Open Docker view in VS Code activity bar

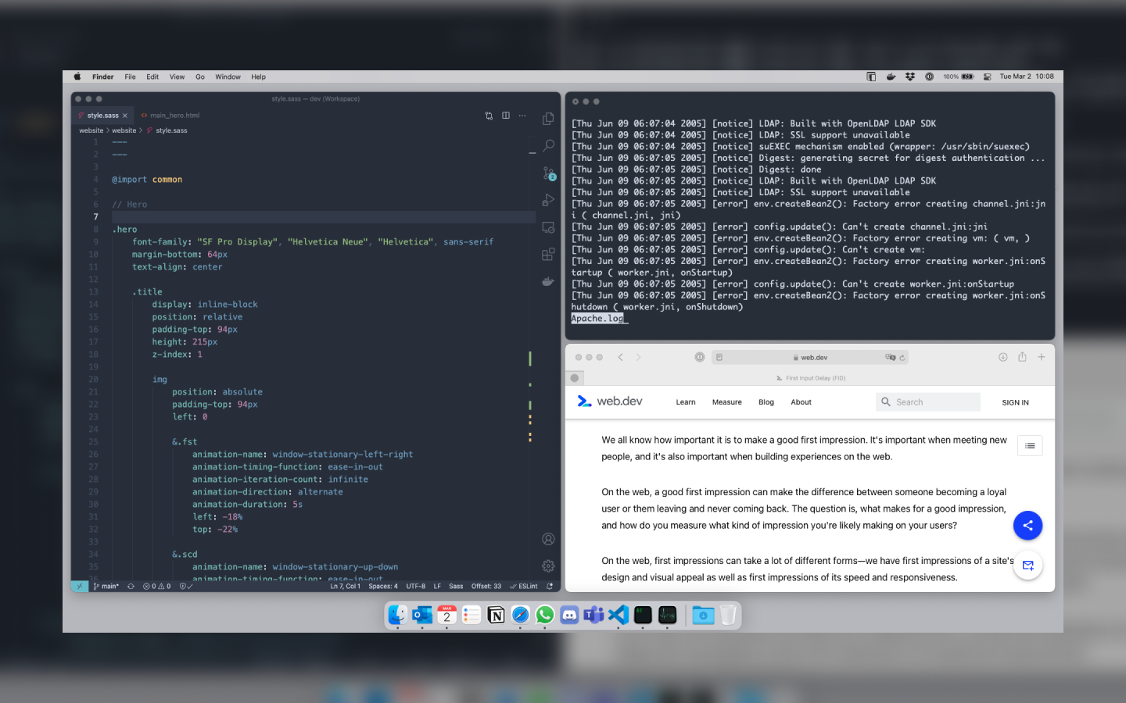point(548,281)
